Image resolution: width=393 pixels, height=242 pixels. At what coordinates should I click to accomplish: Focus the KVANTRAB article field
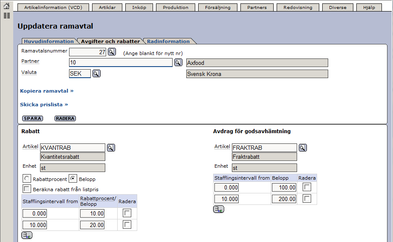click(x=73, y=148)
